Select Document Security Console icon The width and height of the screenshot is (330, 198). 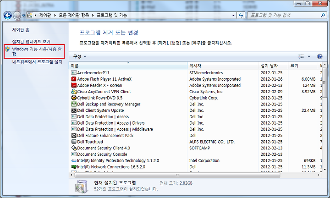coord(74,154)
